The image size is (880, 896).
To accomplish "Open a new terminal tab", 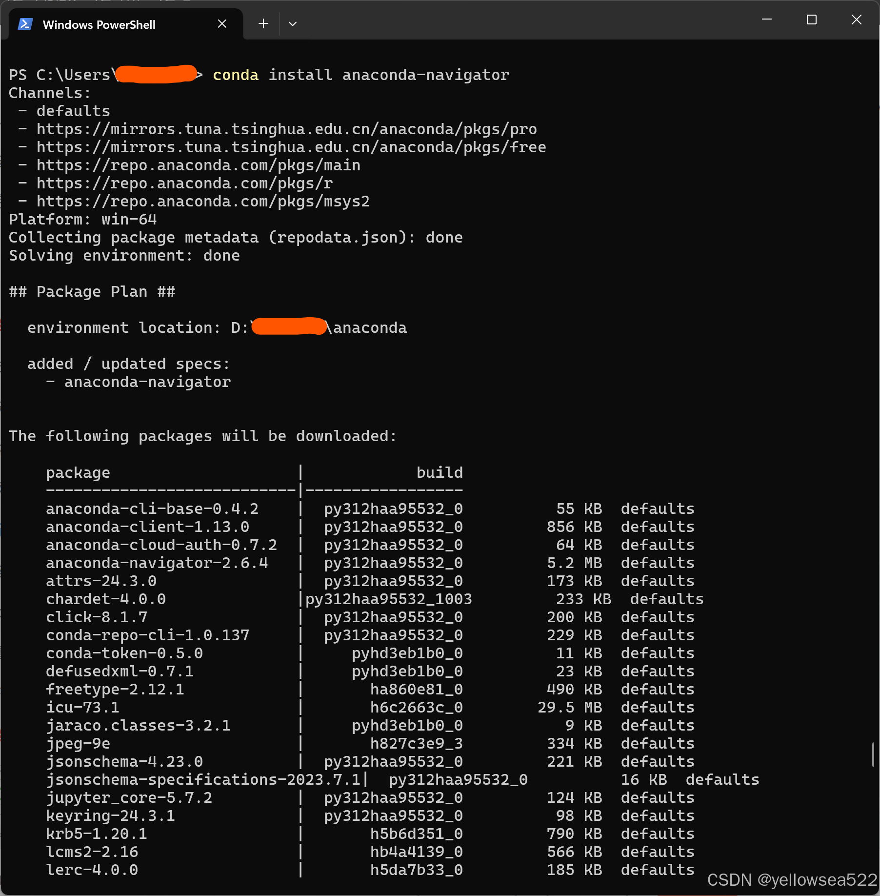I will point(263,23).
